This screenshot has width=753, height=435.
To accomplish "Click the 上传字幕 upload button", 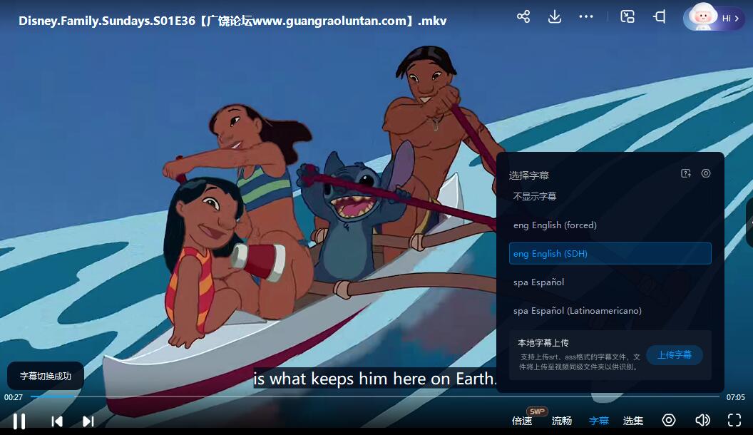I will coord(675,355).
